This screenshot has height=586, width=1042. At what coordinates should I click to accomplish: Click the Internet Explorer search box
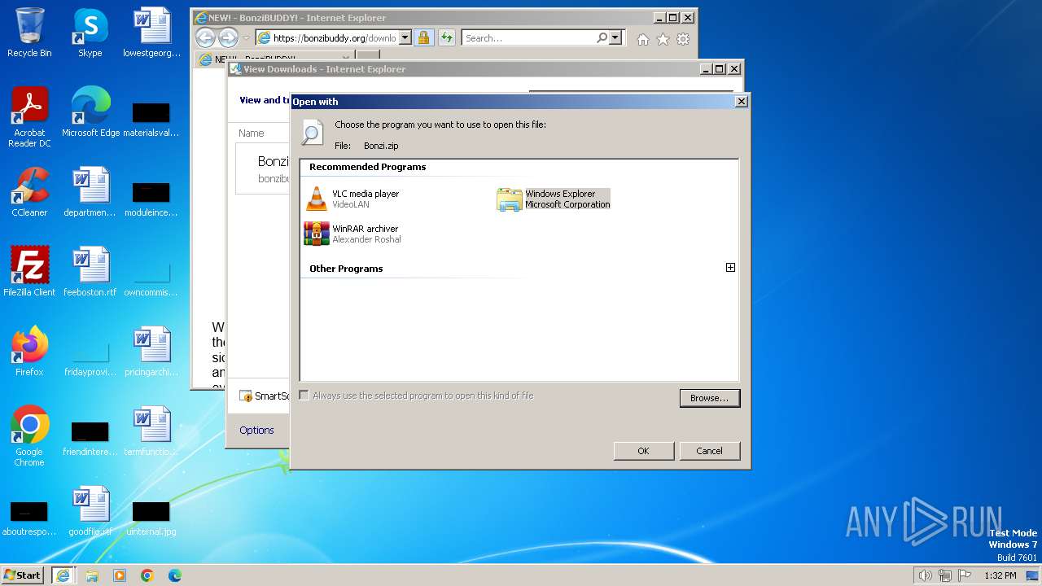[529, 38]
